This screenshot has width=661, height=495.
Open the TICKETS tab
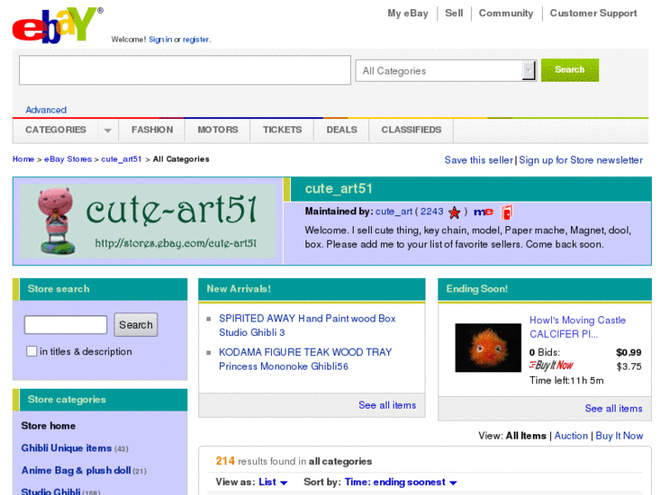tap(282, 130)
